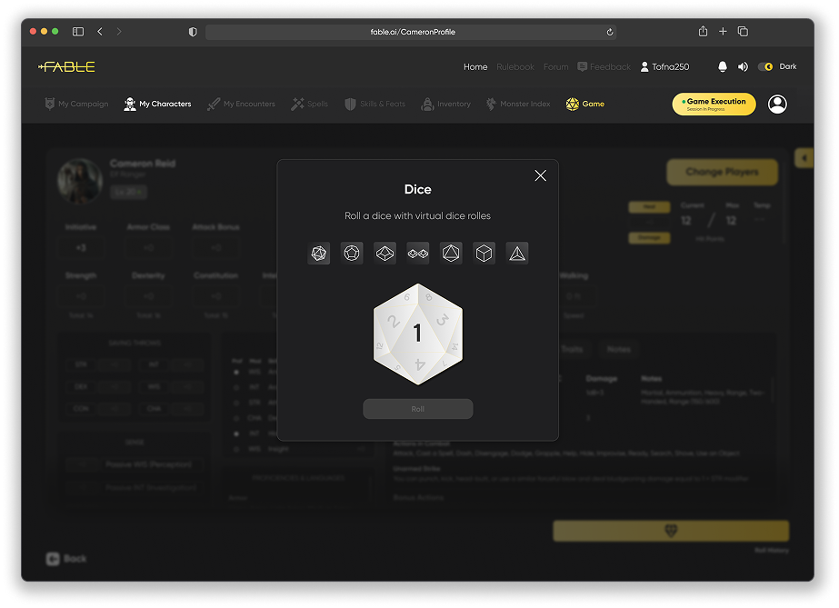Screen dimensions: 839x608
Task: Toggle the Dark mode switch
Action: pos(765,67)
